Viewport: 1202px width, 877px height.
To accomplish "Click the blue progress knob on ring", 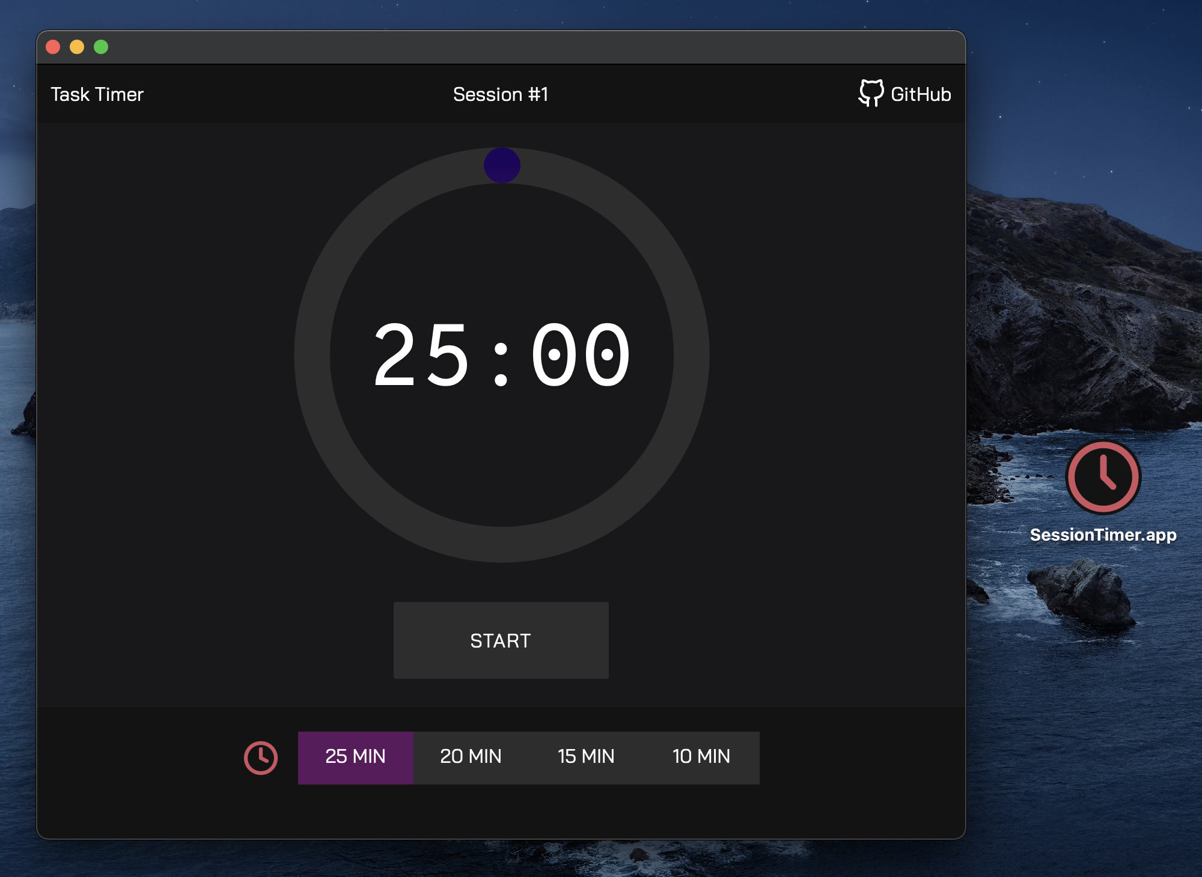I will [x=502, y=165].
